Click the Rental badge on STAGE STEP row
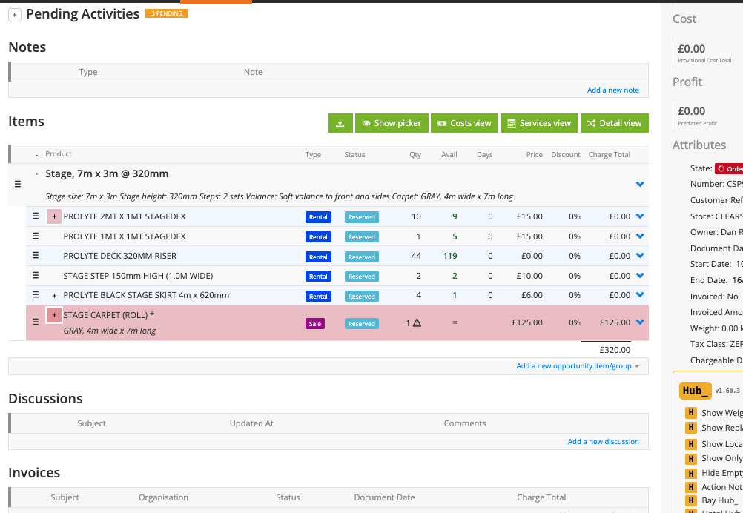This screenshot has height=513, width=743. point(318,277)
